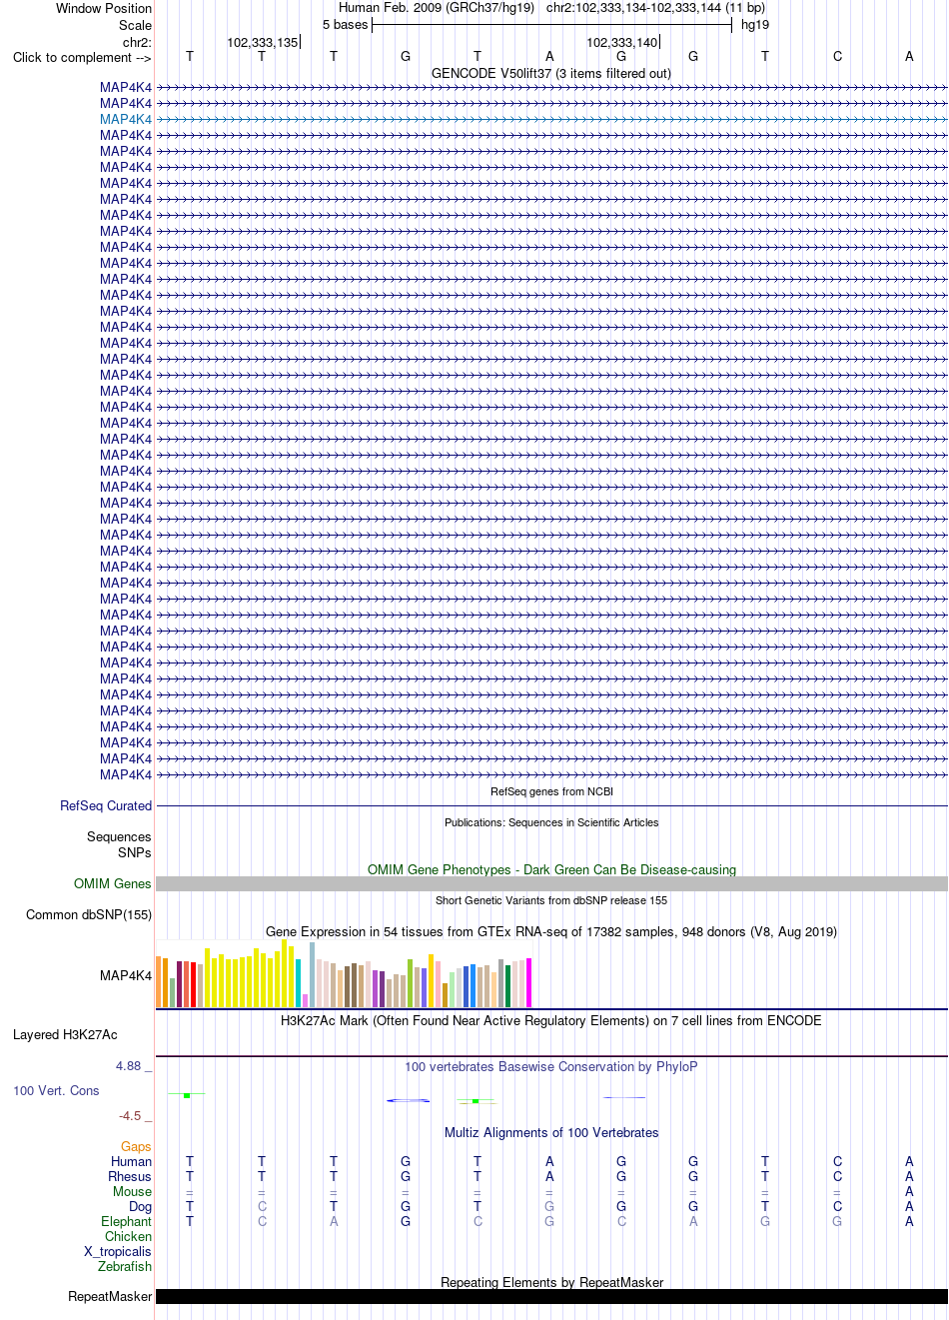Screen dimensions: 949x1320
Task: Click the GENCODE V50lift37 track title
Action: 551,73
